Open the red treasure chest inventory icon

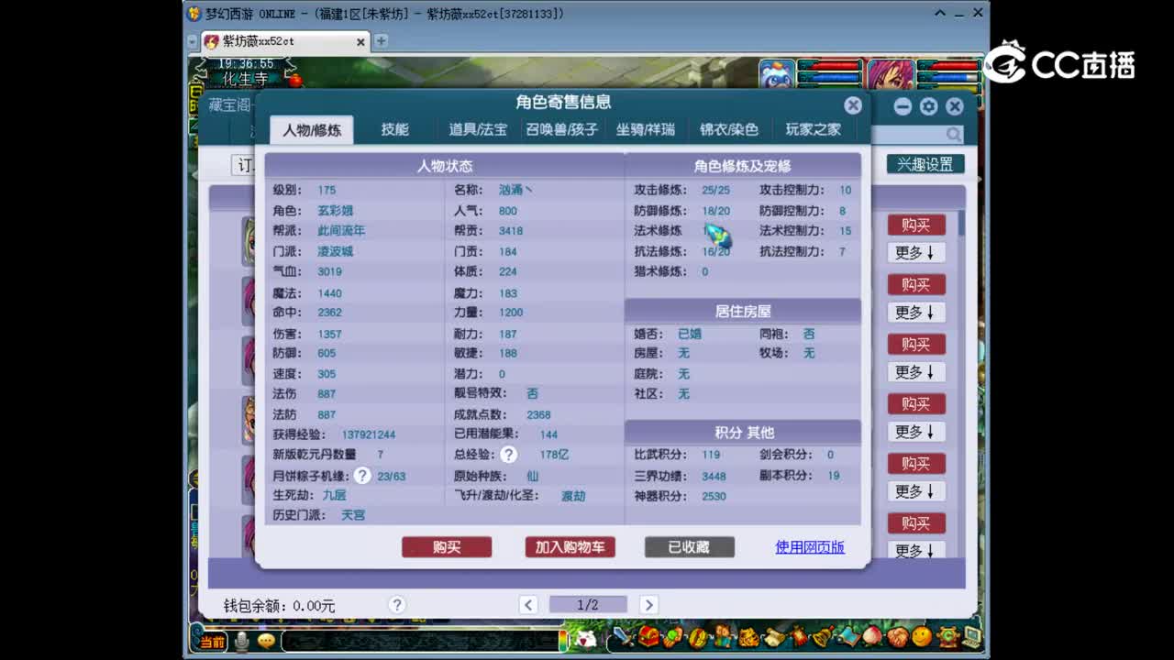(x=648, y=636)
